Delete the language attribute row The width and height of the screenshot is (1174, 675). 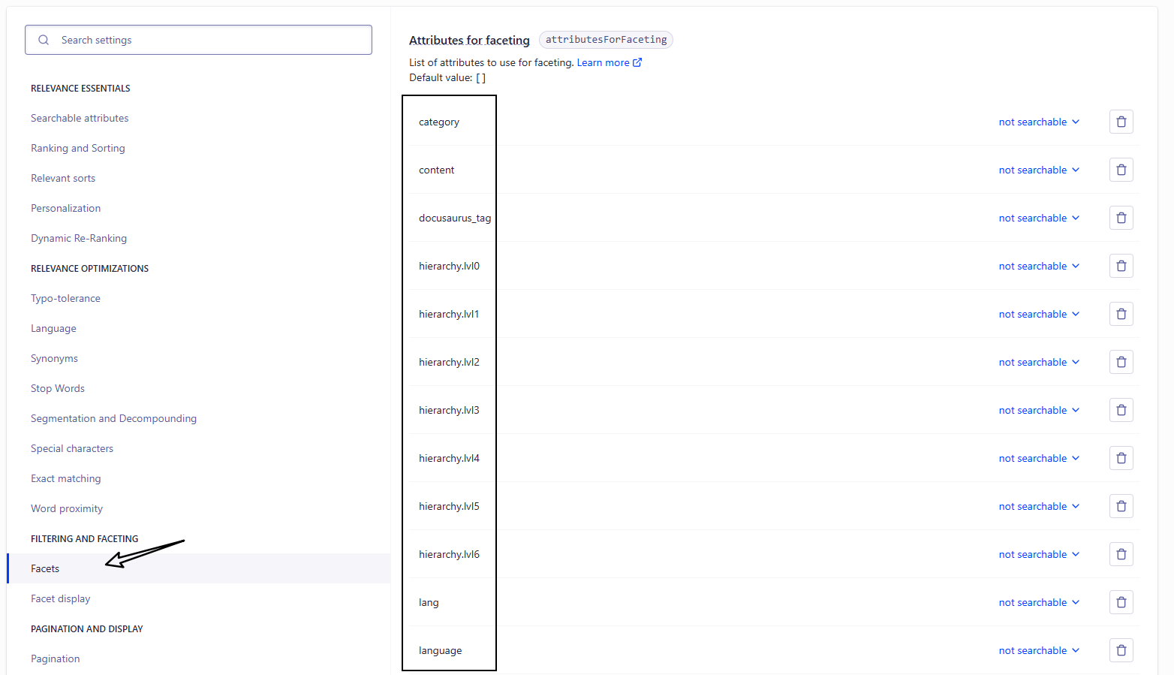[x=1121, y=650]
